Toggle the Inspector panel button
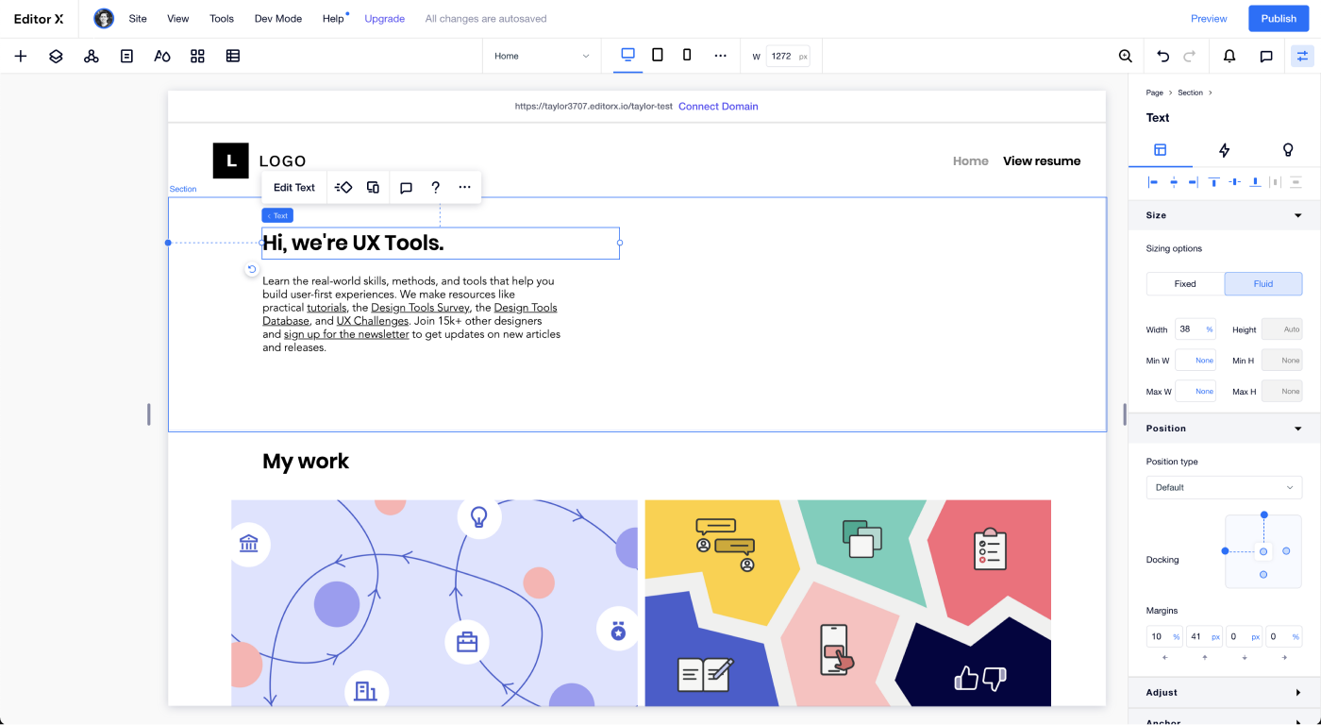The height and width of the screenshot is (725, 1321). click(1302, 56)
